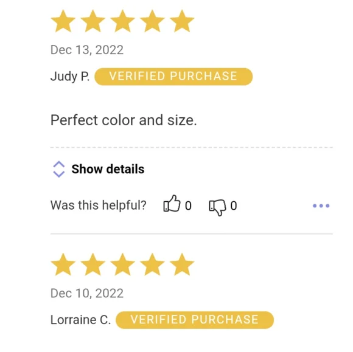Click thumbs up on Judy P.'s review
Screen dimensions: 353x352
[172, 203]
